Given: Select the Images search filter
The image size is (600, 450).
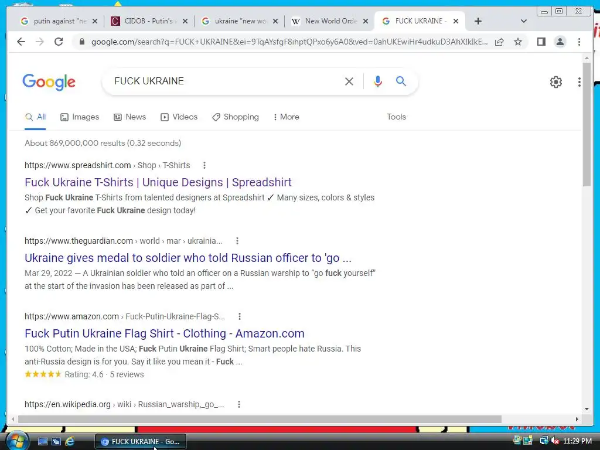Looking at the screenshot, I should (80, 117).
